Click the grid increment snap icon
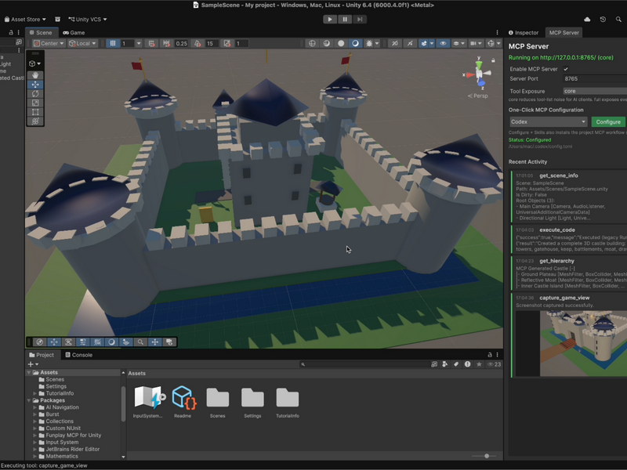Screen dimensions: 627x470 (151, 43)
